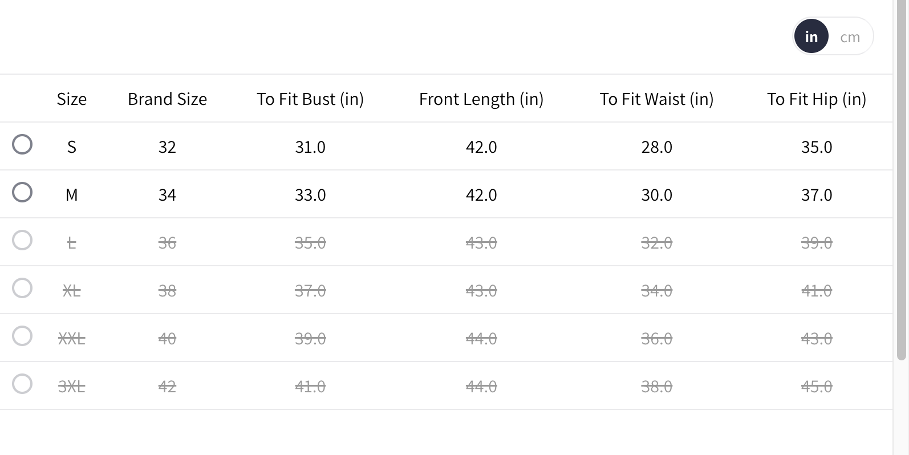Click the To Fit Bust (in) header
This screenshot has width=909, height=455.
pos(310,99)
